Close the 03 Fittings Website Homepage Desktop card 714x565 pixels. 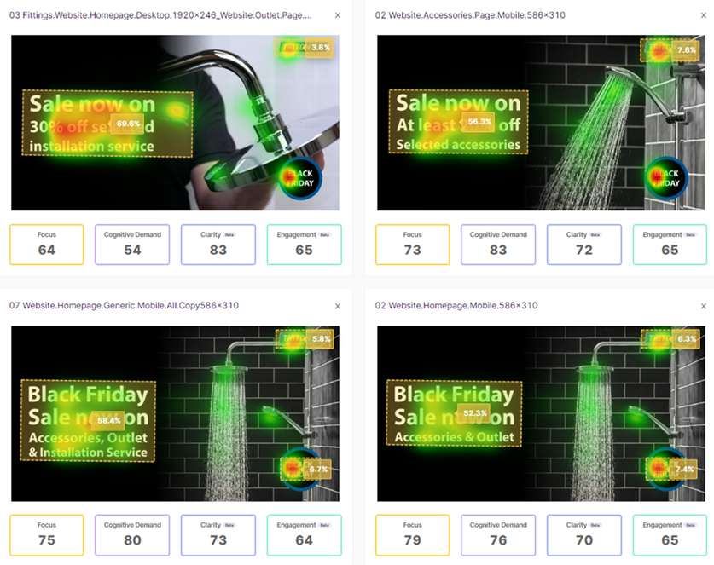tap(338, 15)
